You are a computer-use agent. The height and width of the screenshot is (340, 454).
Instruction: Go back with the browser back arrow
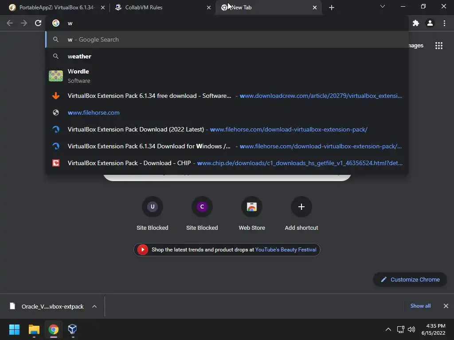click(10, 23)
